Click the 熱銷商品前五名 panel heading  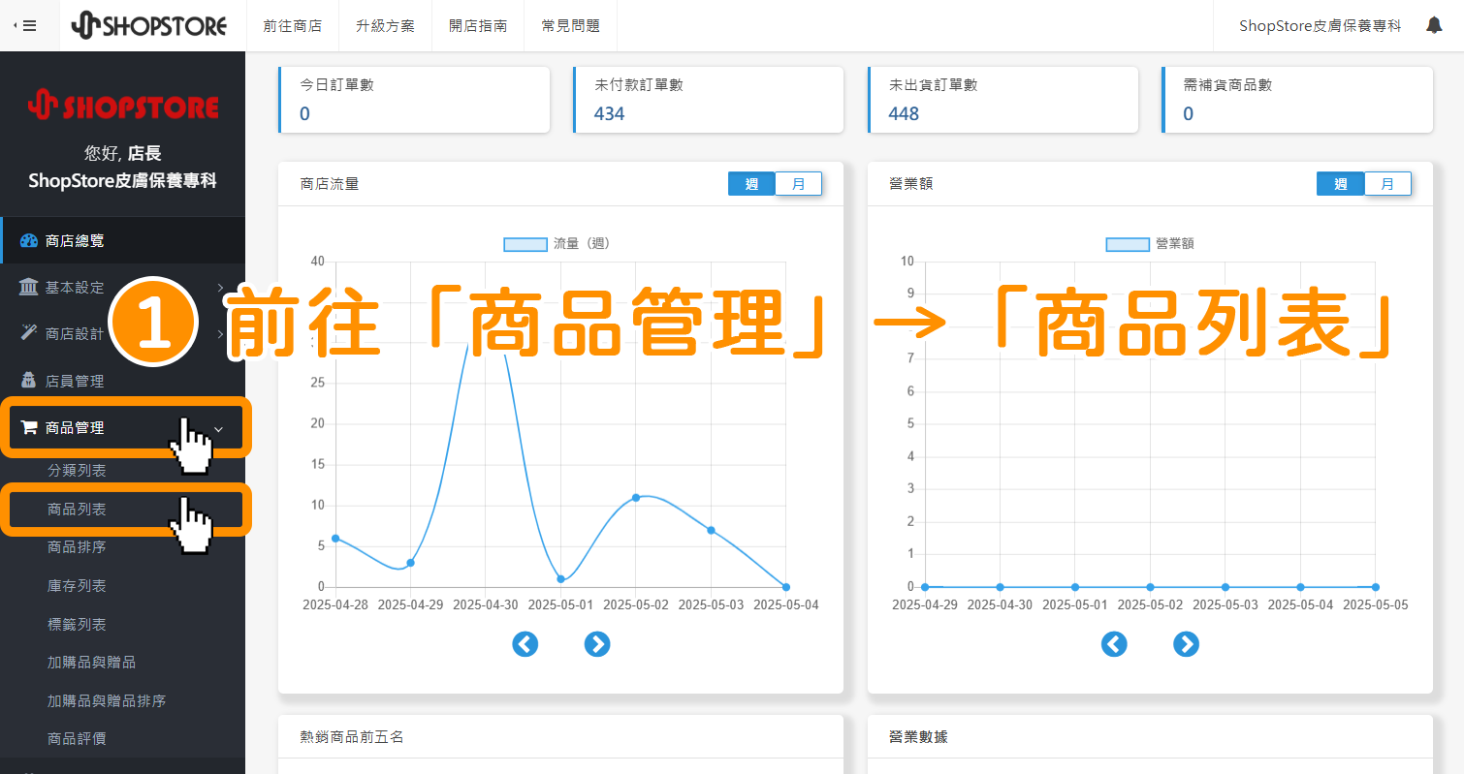click(x=352, y=737)
